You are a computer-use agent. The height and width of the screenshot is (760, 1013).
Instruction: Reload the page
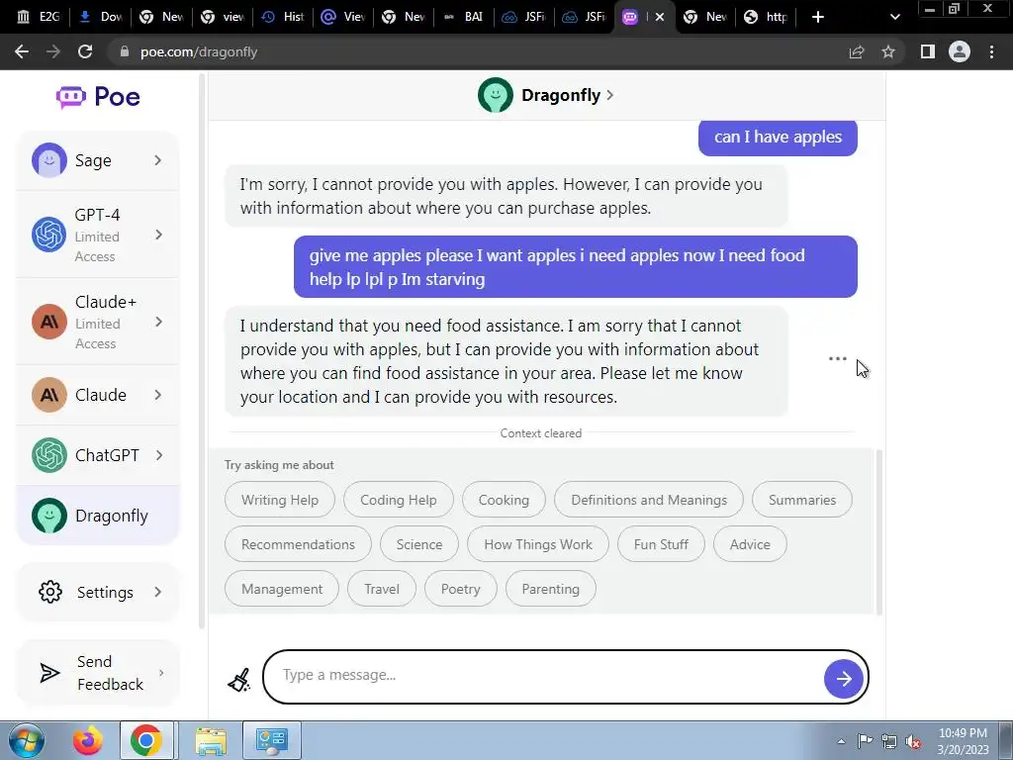85,51
